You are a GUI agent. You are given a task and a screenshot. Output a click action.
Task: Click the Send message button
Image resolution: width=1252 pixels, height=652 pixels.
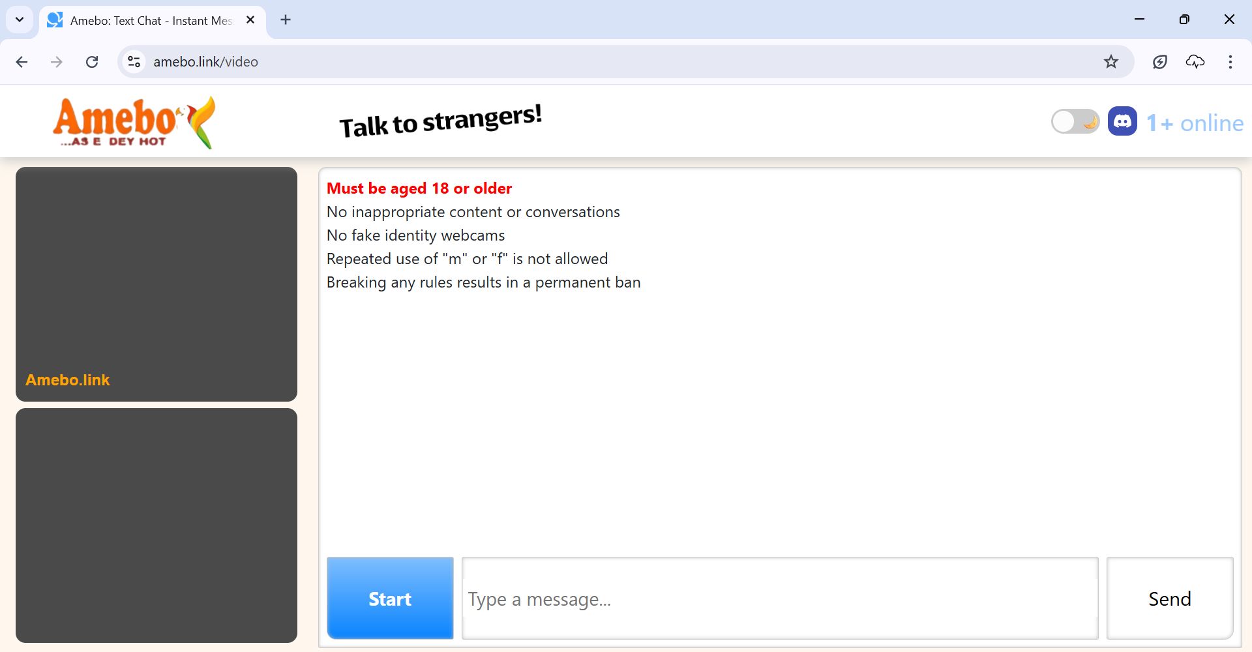(x=1170, y=598)
